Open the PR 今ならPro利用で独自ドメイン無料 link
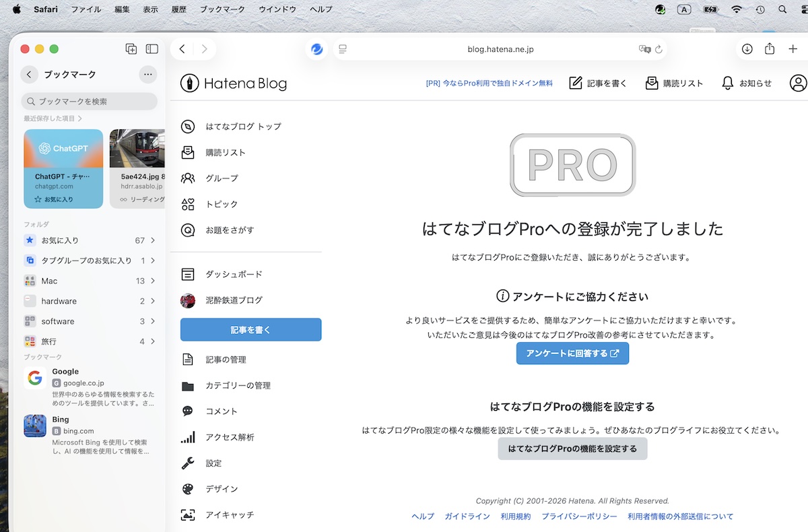 pos(490,84)
